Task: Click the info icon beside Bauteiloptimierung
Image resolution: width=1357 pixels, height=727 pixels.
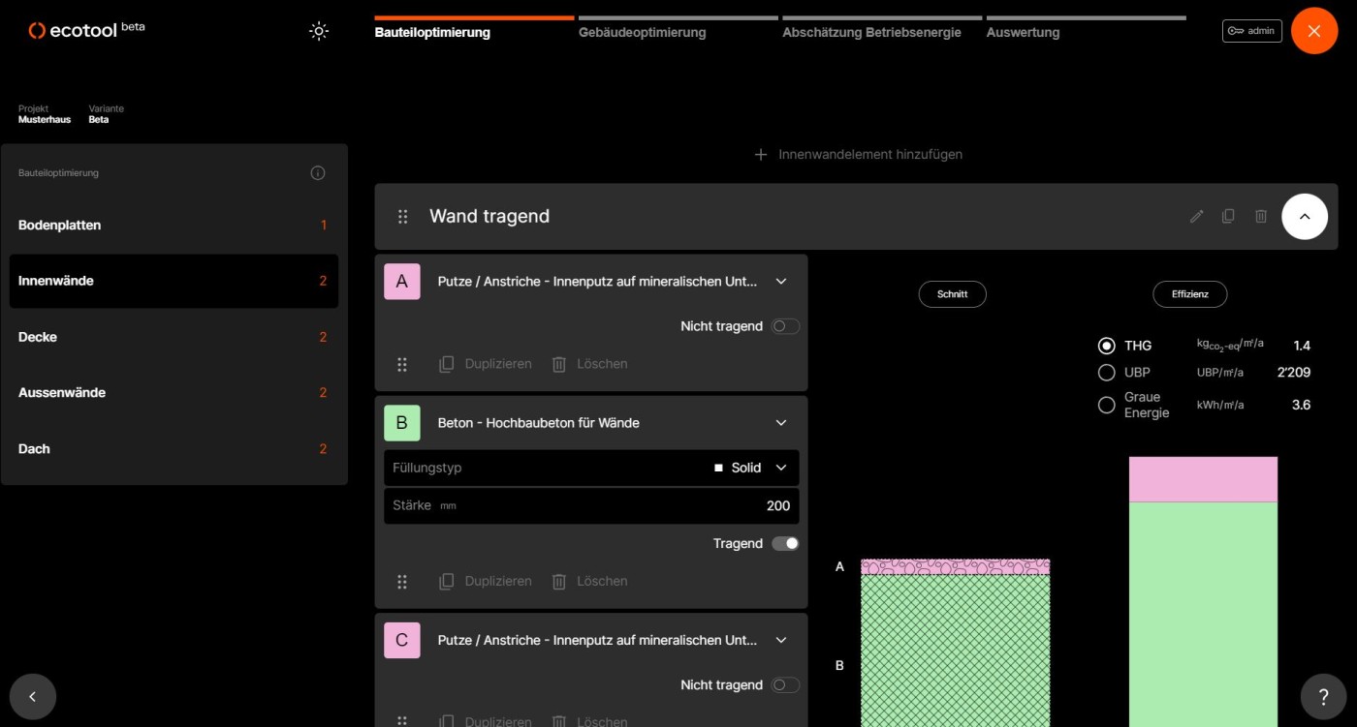Action: tap(318, 173)
